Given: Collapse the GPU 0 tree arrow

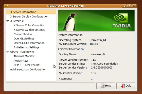Looking at the screenshot, I should pyautogui.click(x=8, y=52).
